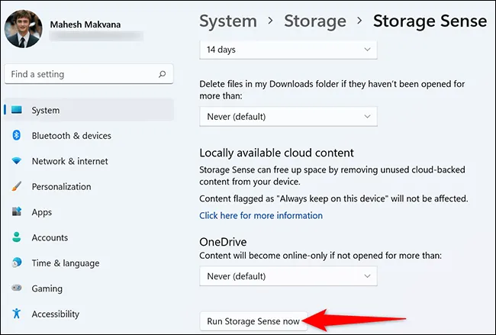Open the Click here for more information link
This screenshot has width=496, height=335.
tap(261, 215)
